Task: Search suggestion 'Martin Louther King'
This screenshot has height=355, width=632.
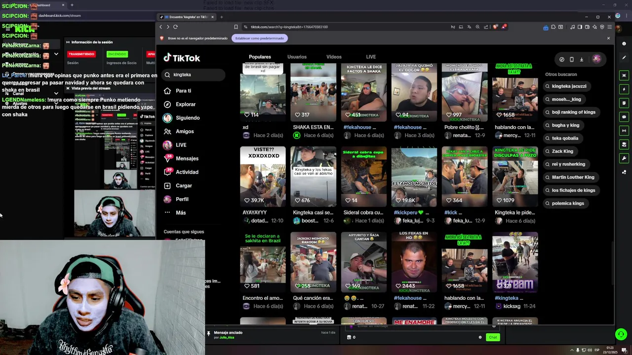Action: coord(570,177)
